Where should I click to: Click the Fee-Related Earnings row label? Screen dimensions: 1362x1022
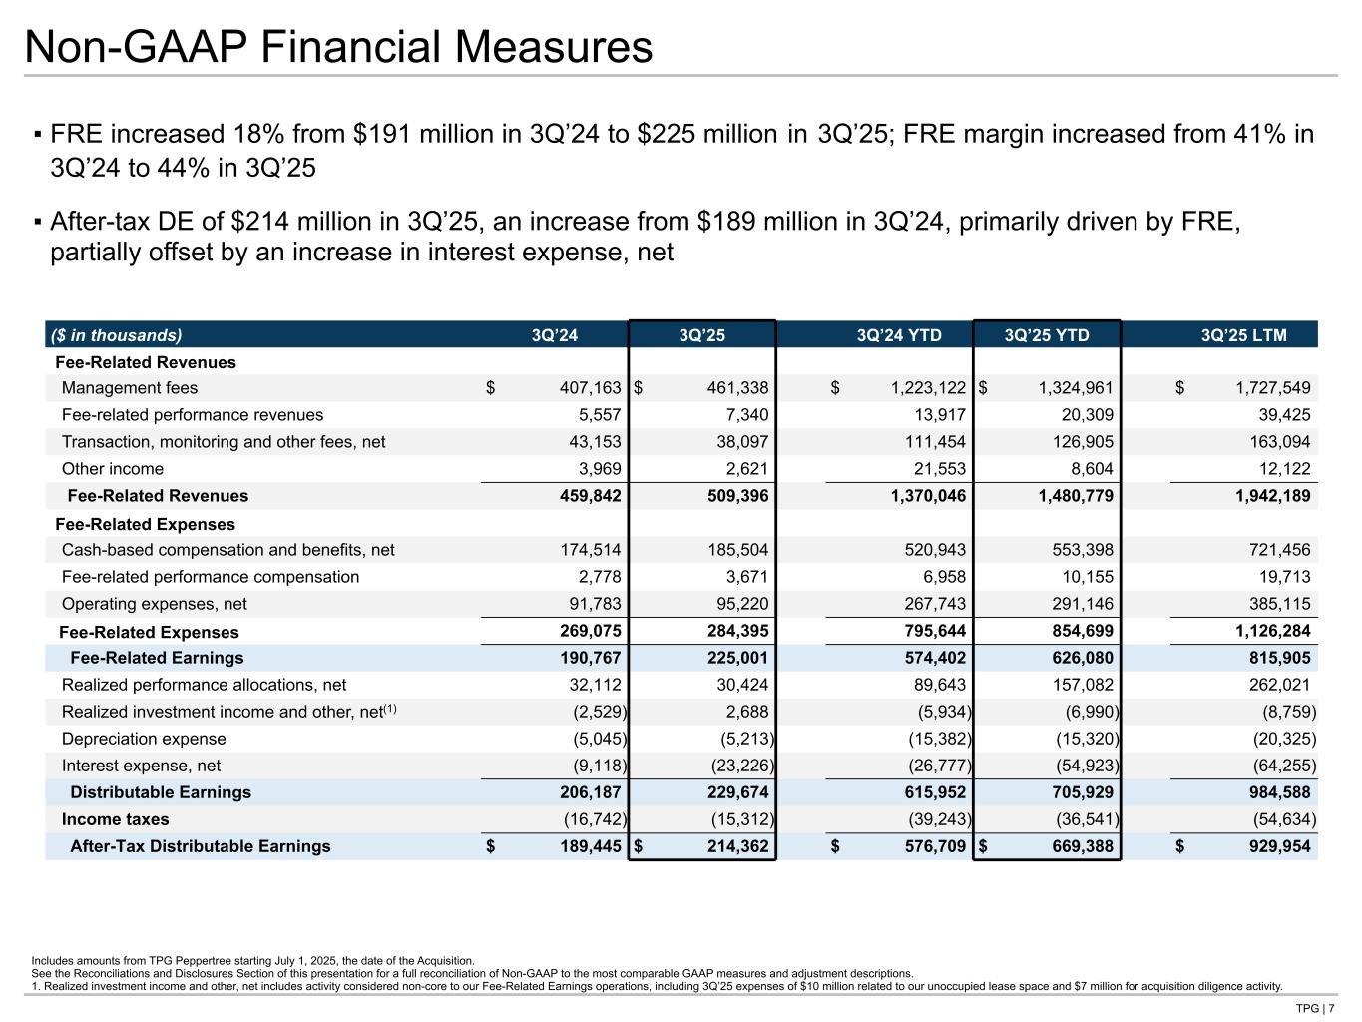[x=157, y=658]
